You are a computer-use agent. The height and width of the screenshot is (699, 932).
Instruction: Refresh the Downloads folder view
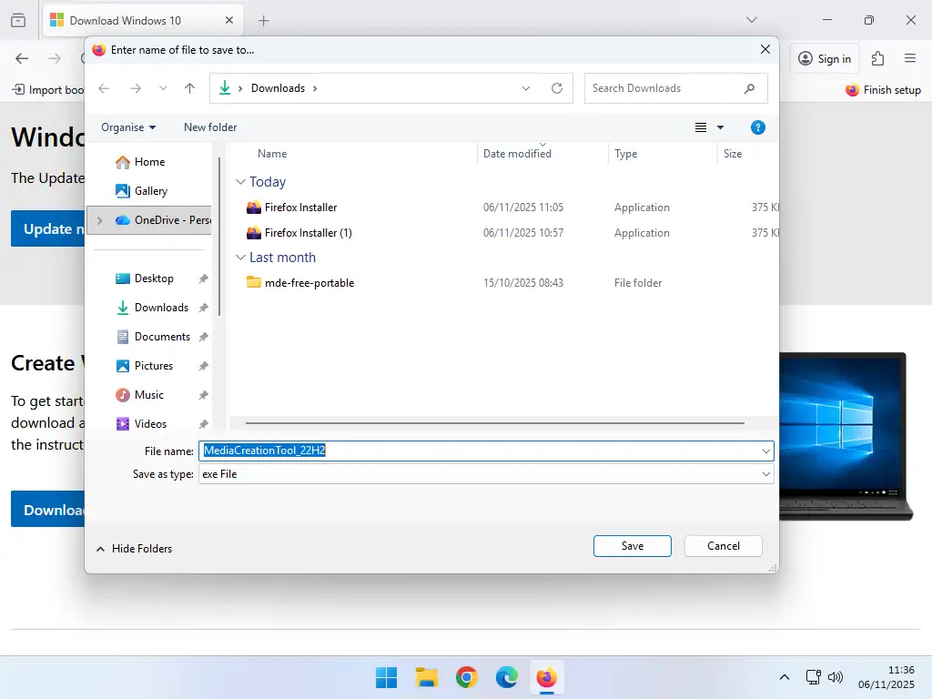point(557,87)
